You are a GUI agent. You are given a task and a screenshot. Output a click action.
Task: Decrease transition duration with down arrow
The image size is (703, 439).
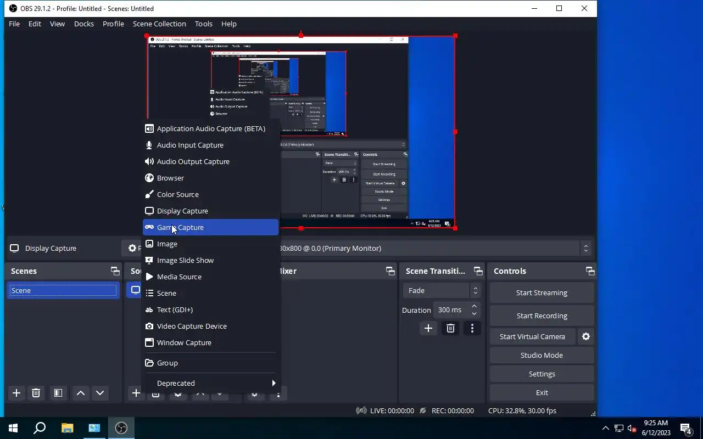click(x=474, y=313)
